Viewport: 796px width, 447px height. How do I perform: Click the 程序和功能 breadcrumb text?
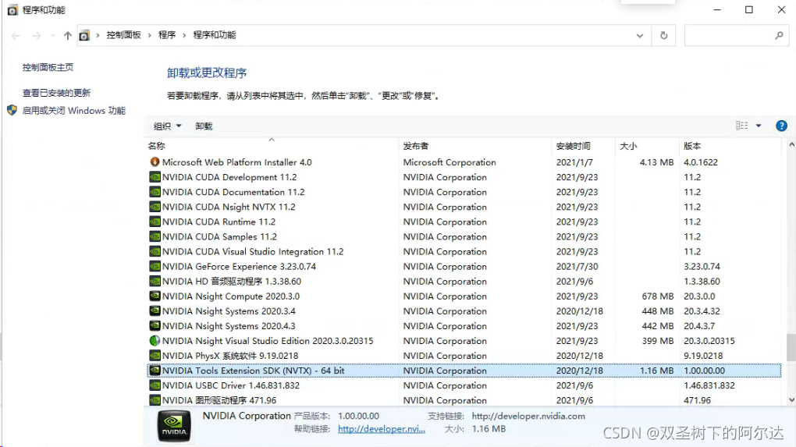point(215,35)
